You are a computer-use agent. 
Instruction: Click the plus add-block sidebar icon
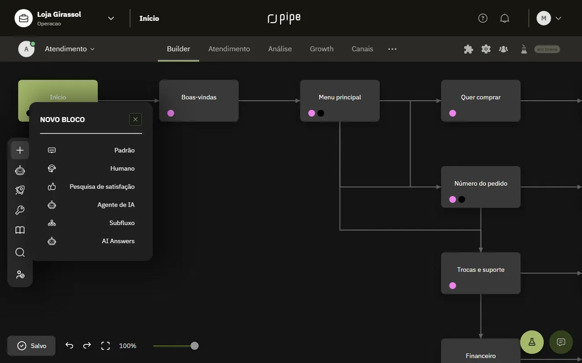click(20, 150)
